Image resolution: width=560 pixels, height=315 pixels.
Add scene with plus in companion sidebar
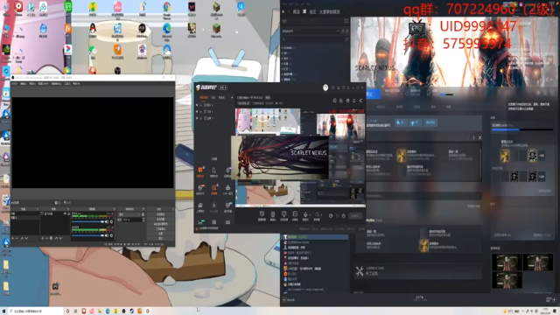231,97
